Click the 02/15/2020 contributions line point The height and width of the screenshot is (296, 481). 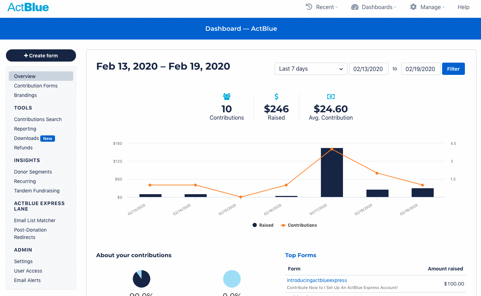click(x=241, y=197)
